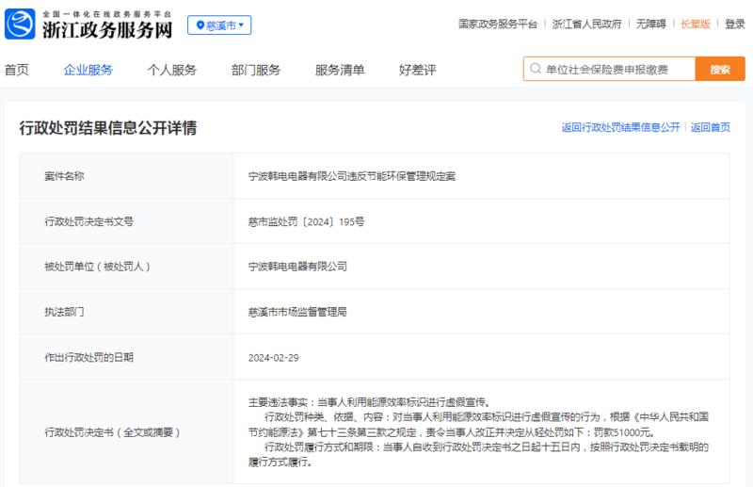Go to 首页 in the navigation
Image resolution: width=753 pixels, height=487 pixels.
click(17, 70)
